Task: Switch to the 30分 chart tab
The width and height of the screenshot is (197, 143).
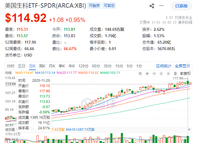Action: coord(108,66)
